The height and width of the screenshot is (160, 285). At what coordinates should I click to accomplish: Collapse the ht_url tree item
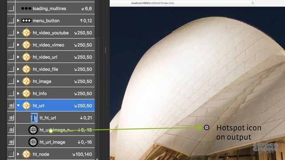coord(18,106)
